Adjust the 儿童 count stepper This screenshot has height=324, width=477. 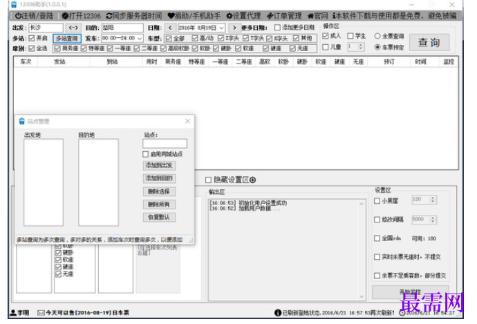point(361,47)
